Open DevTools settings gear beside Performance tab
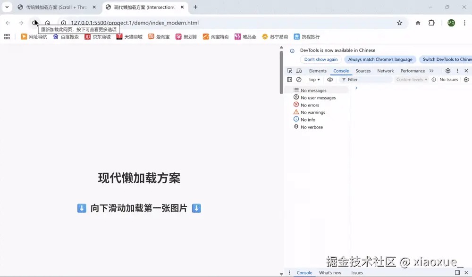The width and height of the screenshot is (472, 277). 448,71
